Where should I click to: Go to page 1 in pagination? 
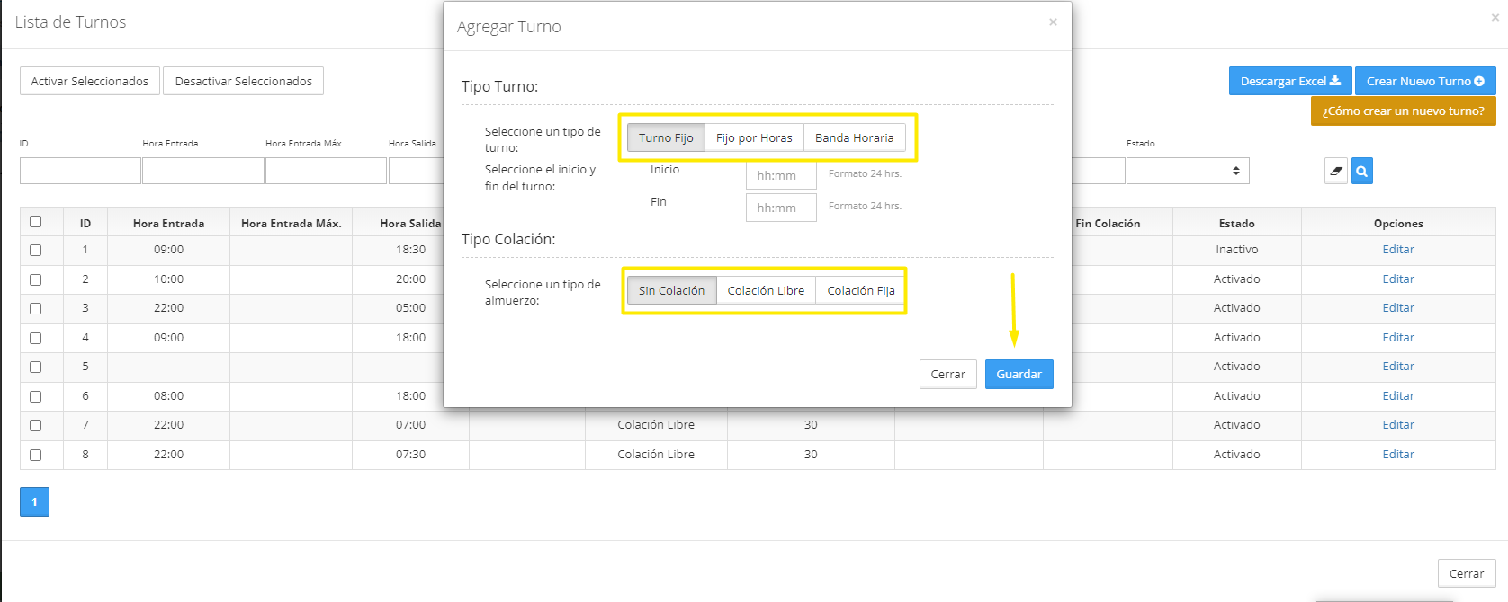[x=34, y=501]
